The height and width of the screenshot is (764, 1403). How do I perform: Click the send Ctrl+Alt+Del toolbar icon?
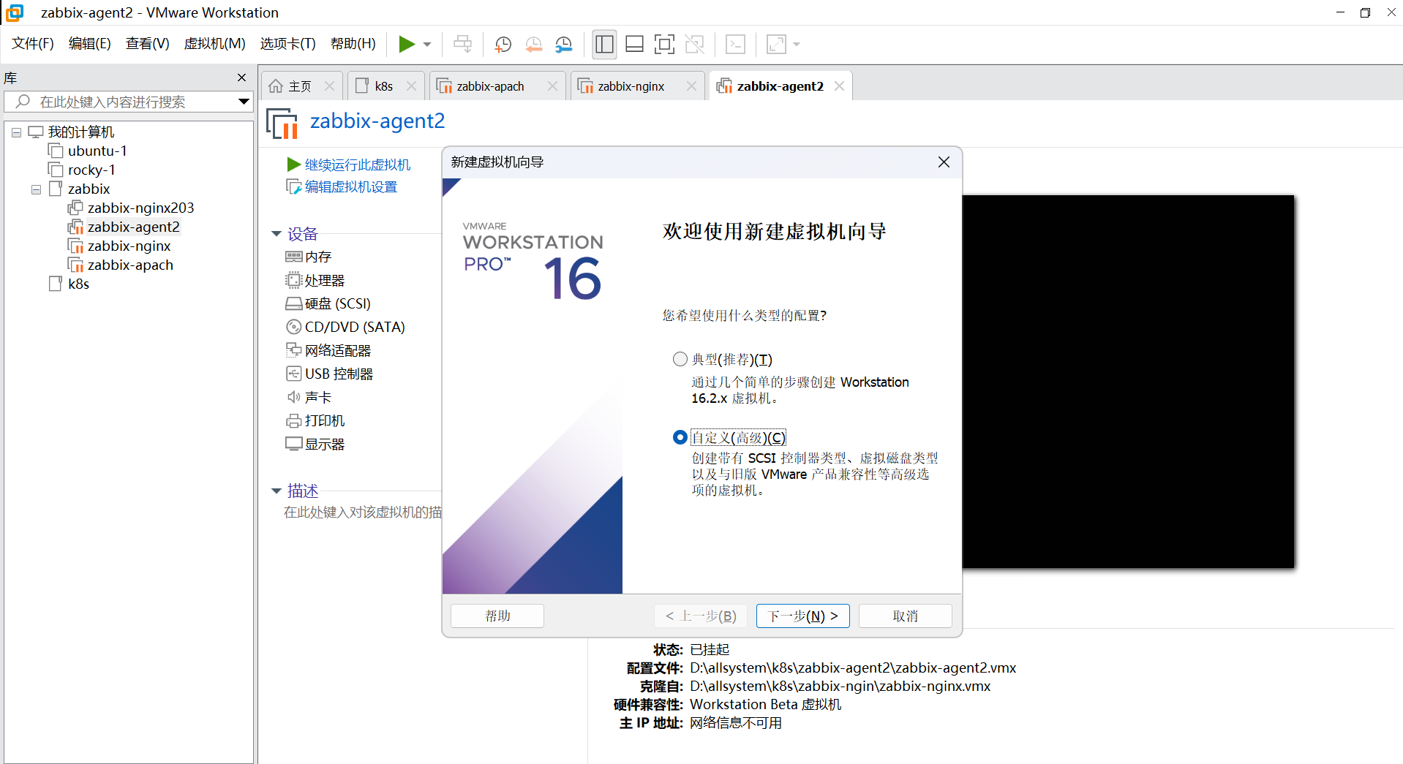tap(462, 45)
